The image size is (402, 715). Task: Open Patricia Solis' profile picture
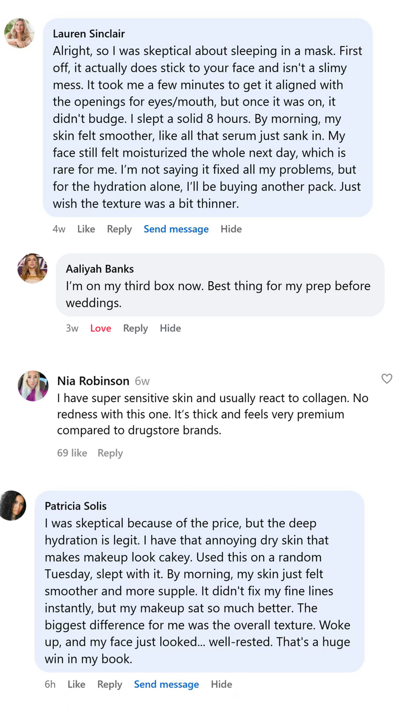13,506
